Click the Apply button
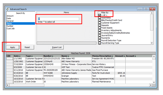Image resolution: width=163 pixels, height=95 pixels. coord(12,47)
